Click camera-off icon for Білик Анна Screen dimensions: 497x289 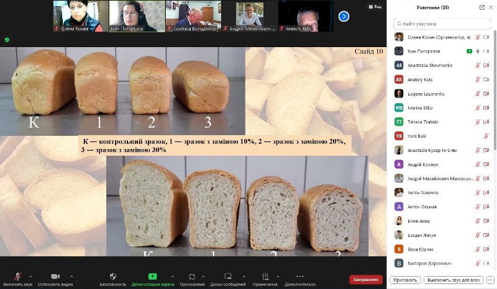point(486,221)
